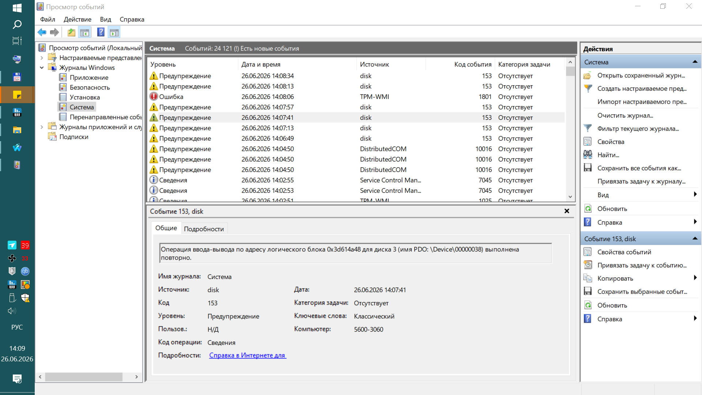Open Event properties (Свойства событий) action
The image size is (702, 395).
click(624, 252)
